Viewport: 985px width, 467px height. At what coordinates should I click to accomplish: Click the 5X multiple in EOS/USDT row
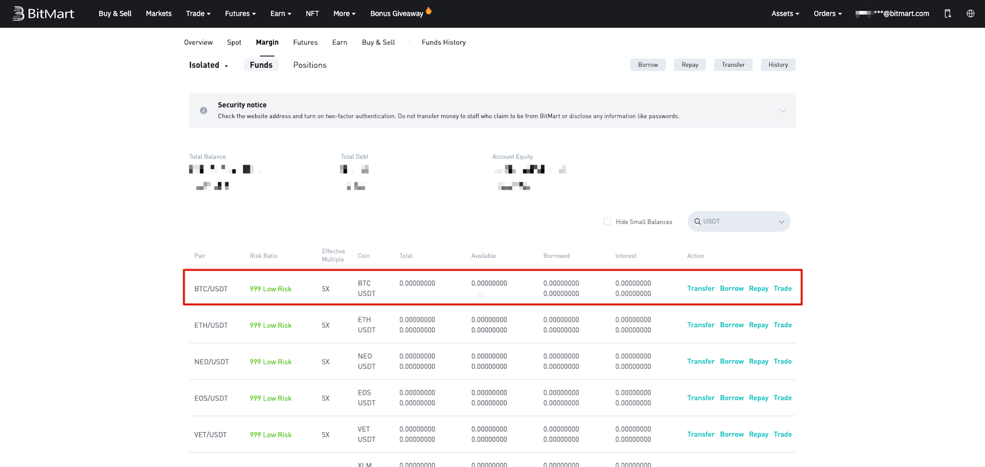326,398
